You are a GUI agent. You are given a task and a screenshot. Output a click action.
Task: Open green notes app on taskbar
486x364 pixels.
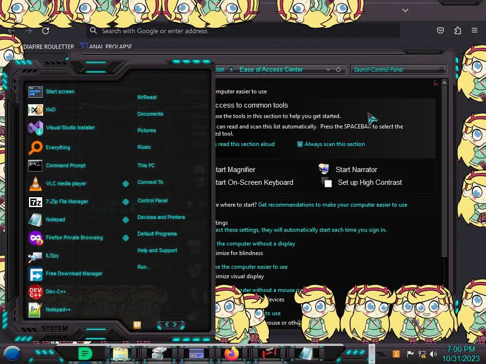(x=85, y=354)
